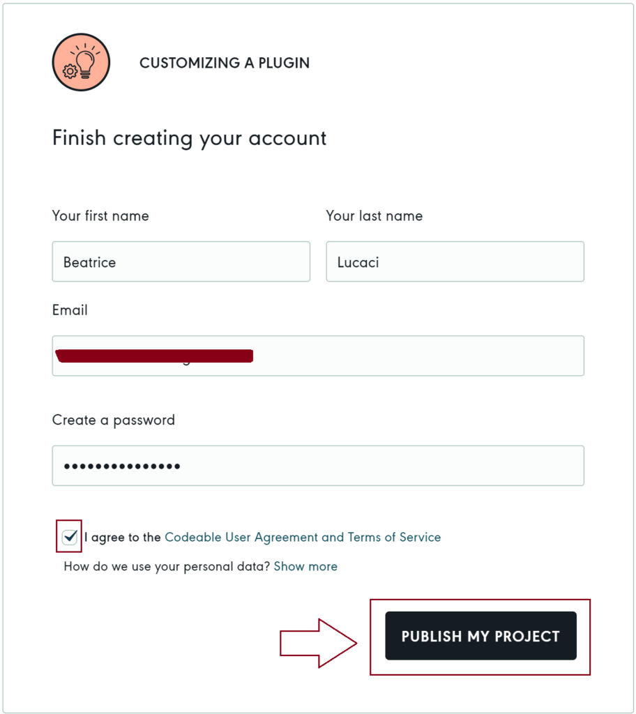Select the redacted email address bar
636x714 pixels.
153,356
